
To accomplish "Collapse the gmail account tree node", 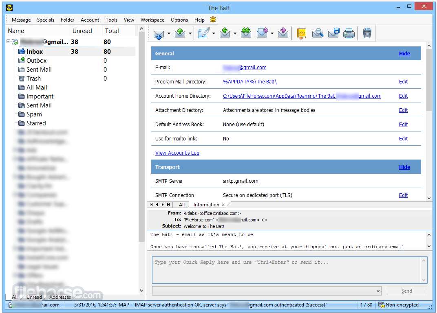I will [x=9, y=42].
